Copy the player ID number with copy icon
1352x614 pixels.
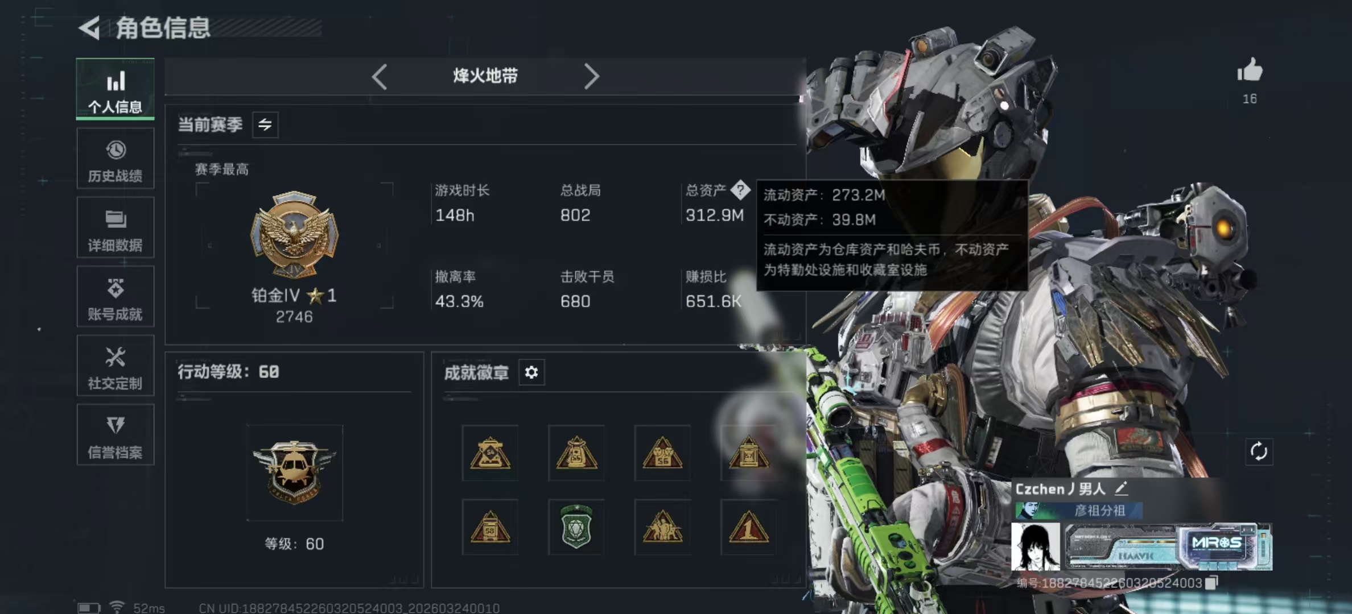[1212, 583]
